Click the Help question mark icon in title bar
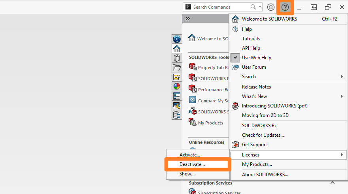The width and height of the screenshot is (348, 194). tap(285, 7)
